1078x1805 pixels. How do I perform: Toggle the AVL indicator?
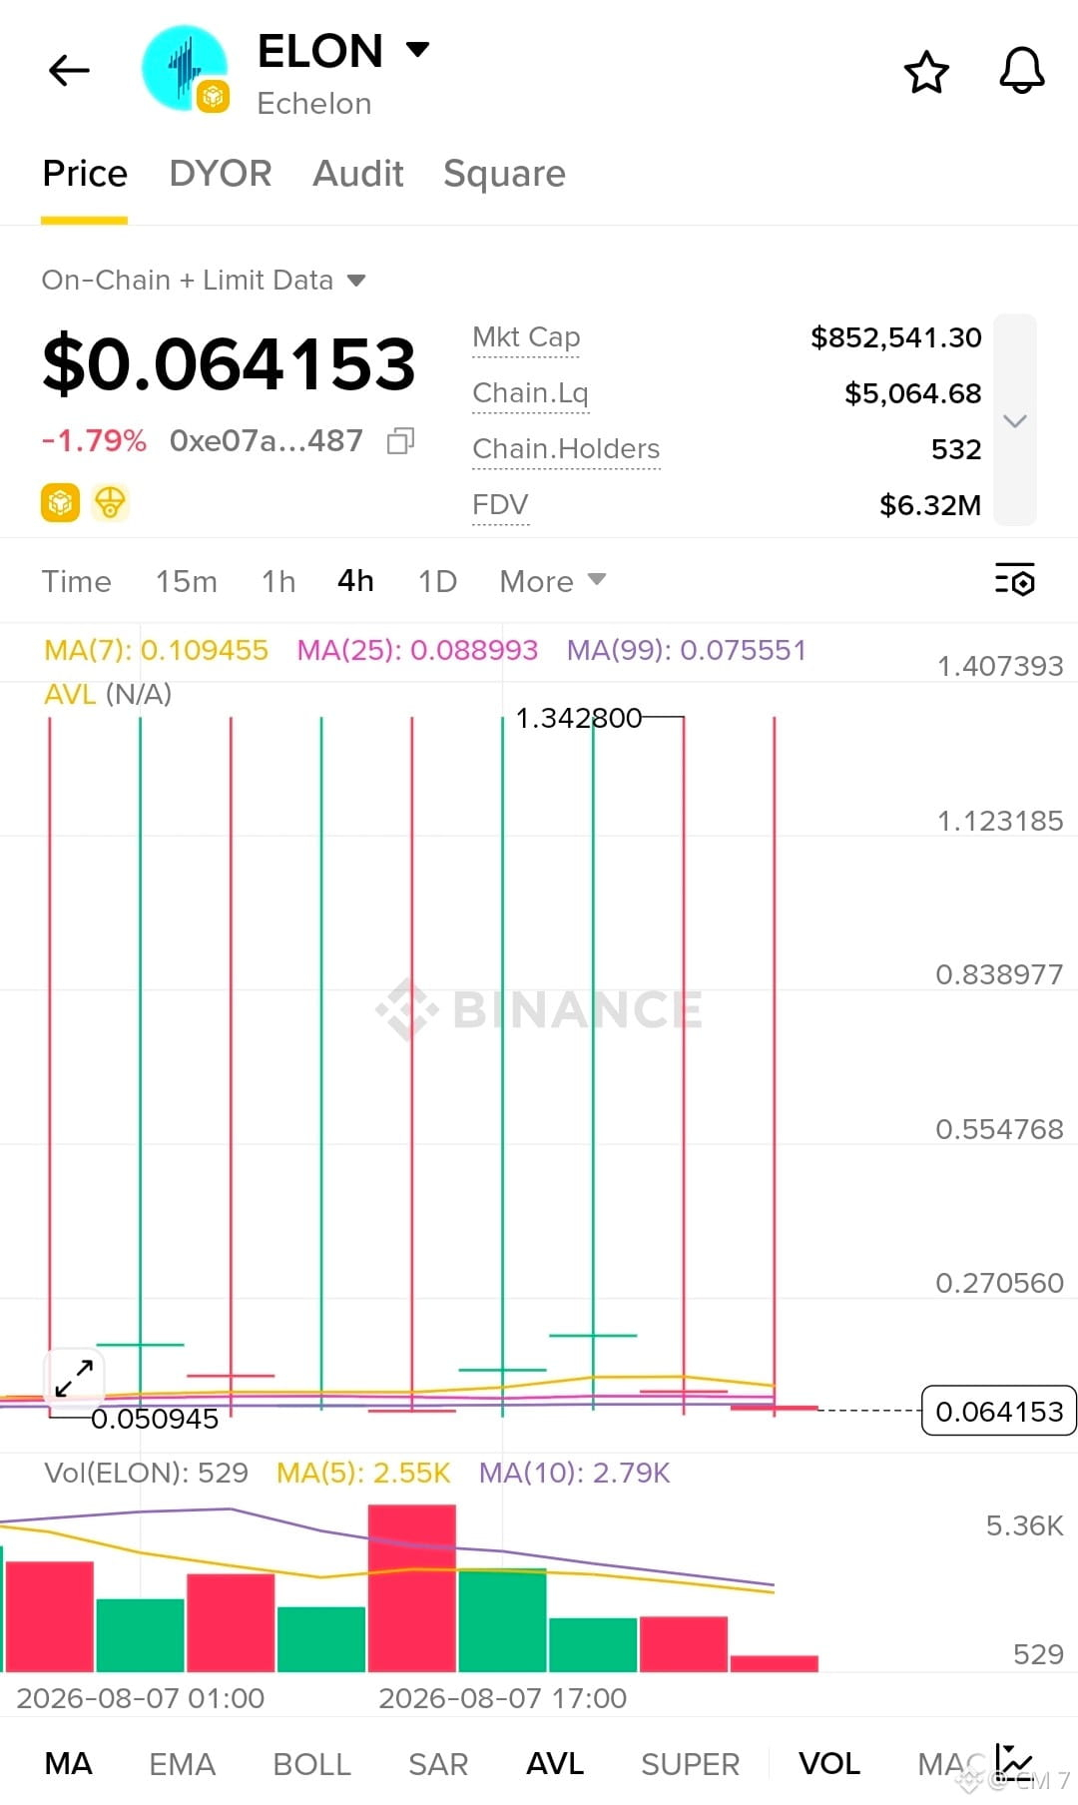tap(555, 1764)
